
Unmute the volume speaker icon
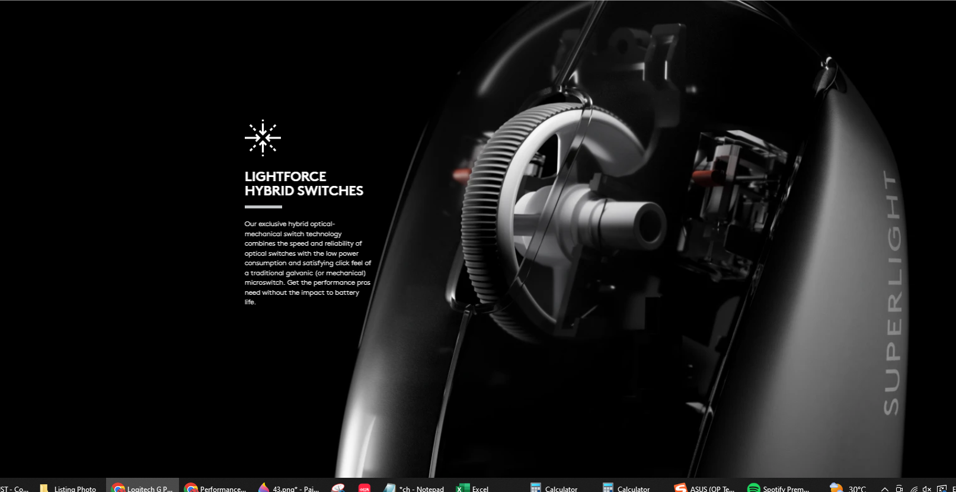[927, 488]
